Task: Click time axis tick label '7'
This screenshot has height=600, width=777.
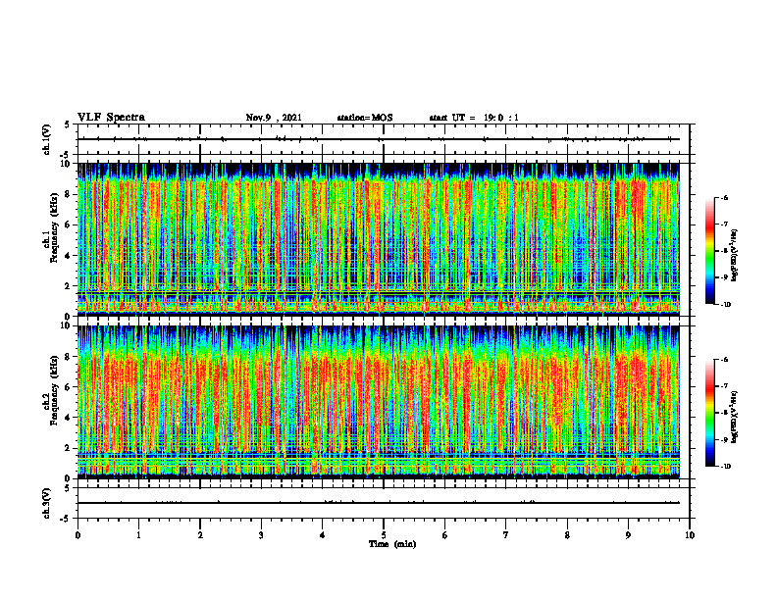Action: [506, 535]
